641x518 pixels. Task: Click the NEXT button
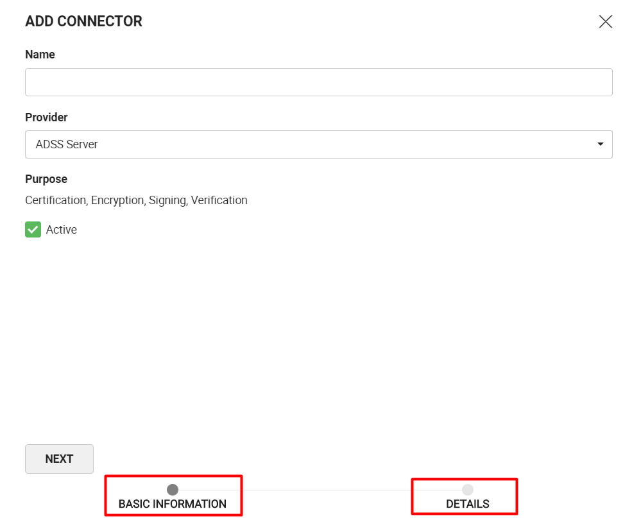pyautogui.click(x=59, y=459)
